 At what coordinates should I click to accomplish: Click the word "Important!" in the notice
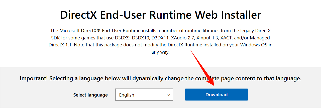(x=34, y=79)
